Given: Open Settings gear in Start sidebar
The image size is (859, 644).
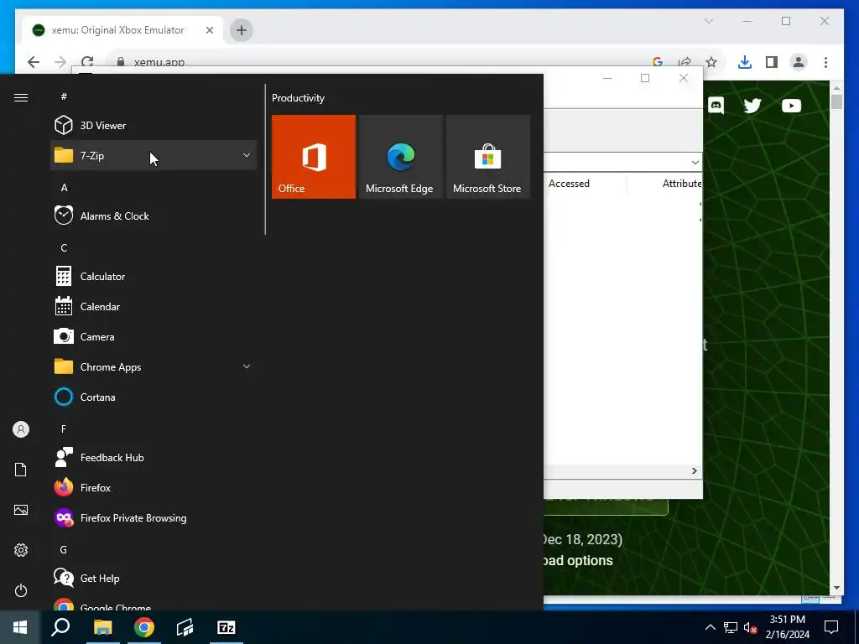Looking at the screenshot, I should click(21, 550).
